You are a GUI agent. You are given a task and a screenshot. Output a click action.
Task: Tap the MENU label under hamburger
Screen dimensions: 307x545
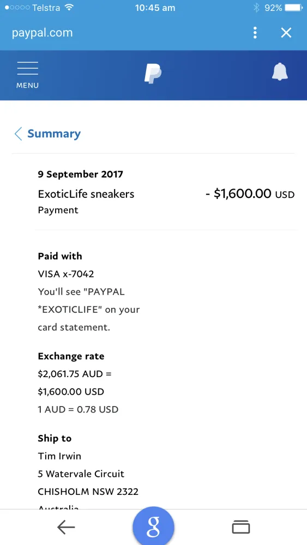(27, 85)
